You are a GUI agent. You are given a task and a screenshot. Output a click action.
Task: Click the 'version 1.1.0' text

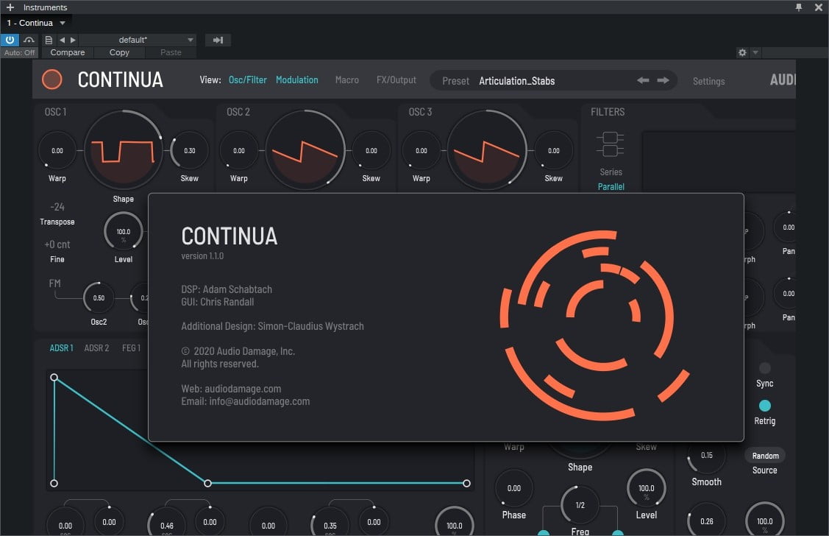(x=202, y=256)
